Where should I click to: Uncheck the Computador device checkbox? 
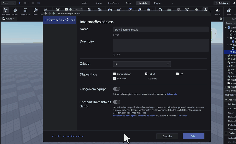115,74
